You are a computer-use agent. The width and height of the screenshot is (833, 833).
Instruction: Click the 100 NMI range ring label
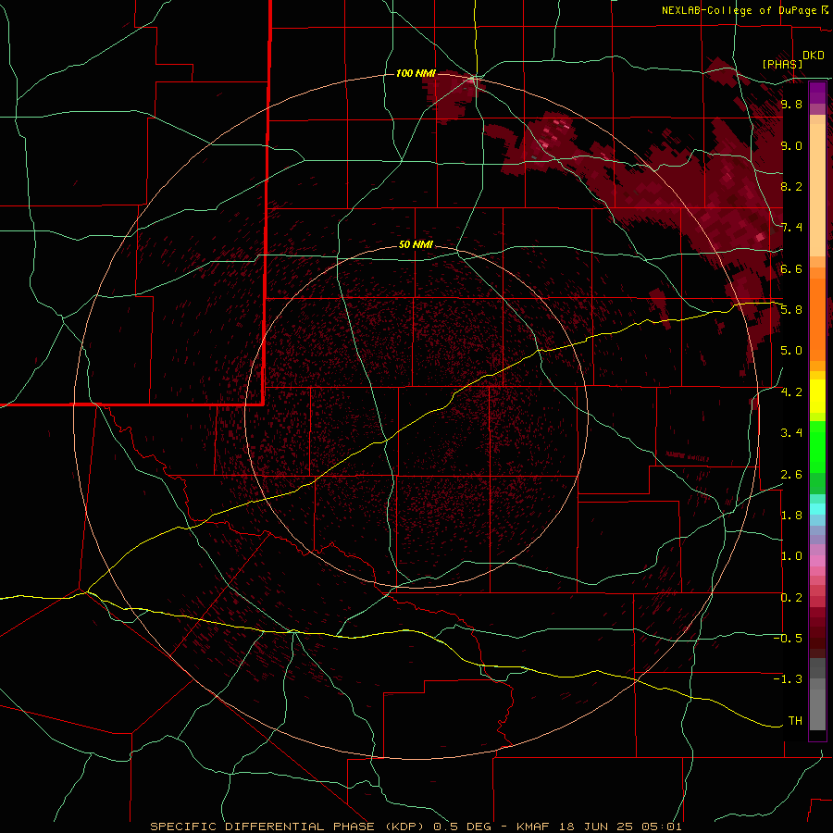pos(416,73)
